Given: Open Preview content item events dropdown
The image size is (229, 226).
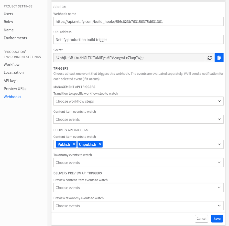Looking at the screenshot, I should (138, 188).
